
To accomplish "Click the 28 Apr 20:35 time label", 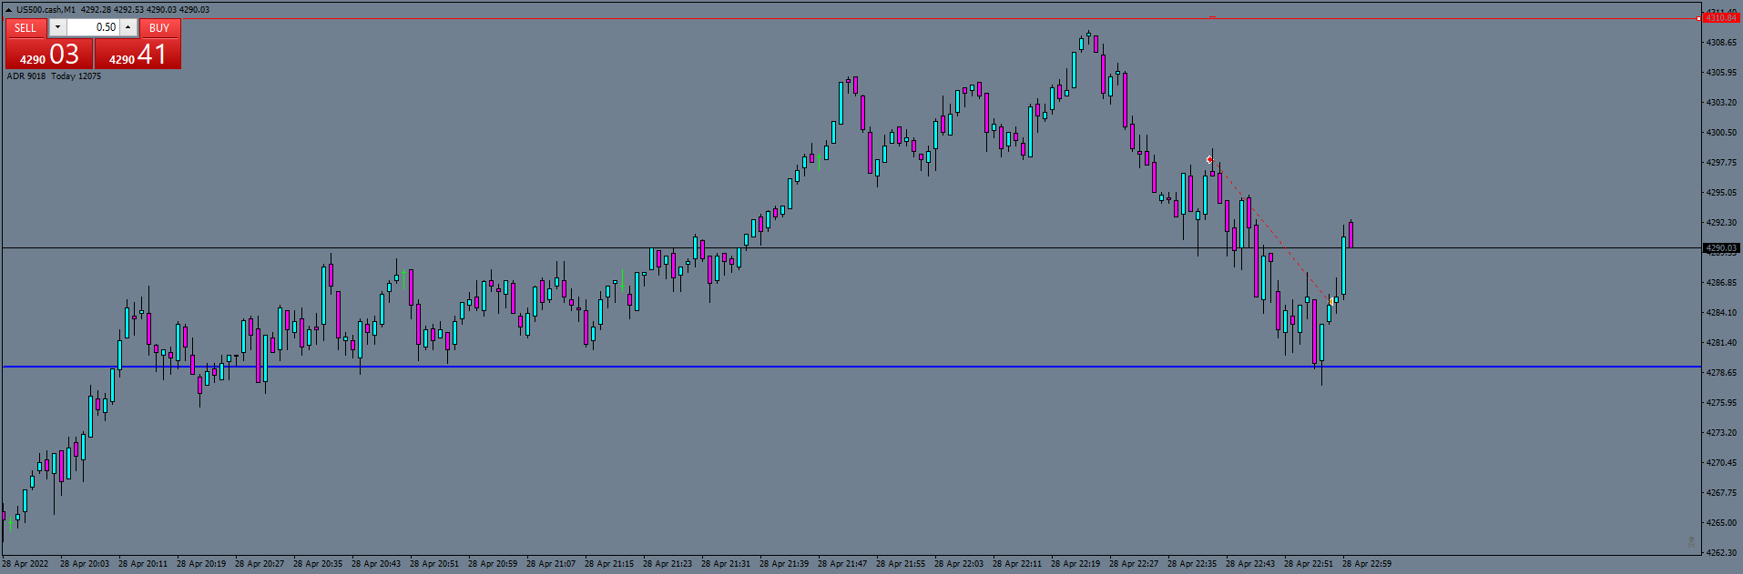I will [x=318, y=564].
